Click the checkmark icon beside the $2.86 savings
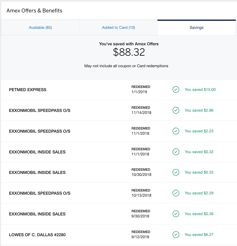Viewport: 237px width, 246px height. (x=176, y=110)
